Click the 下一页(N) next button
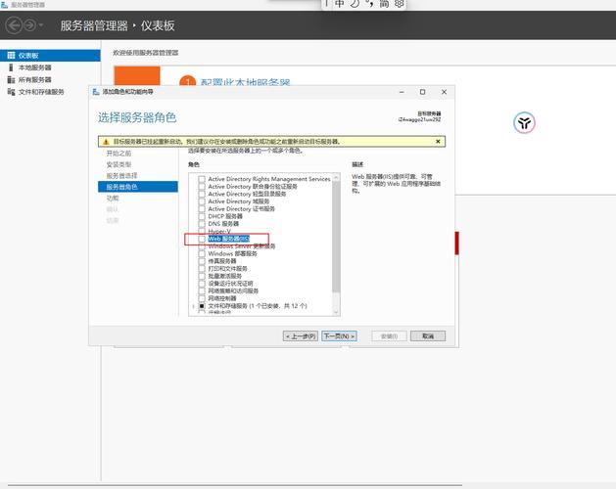Viewport: 616px width, 489px height. (340, 335)
